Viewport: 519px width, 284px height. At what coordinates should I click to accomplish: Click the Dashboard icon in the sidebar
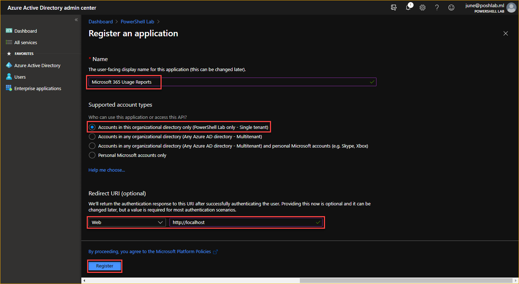[x=9, y=31]
